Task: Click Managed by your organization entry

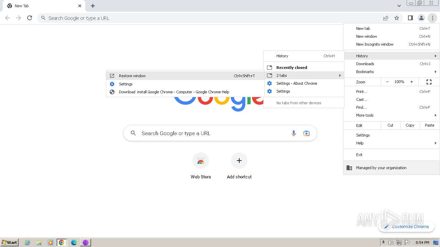Action: pos(392,168)
